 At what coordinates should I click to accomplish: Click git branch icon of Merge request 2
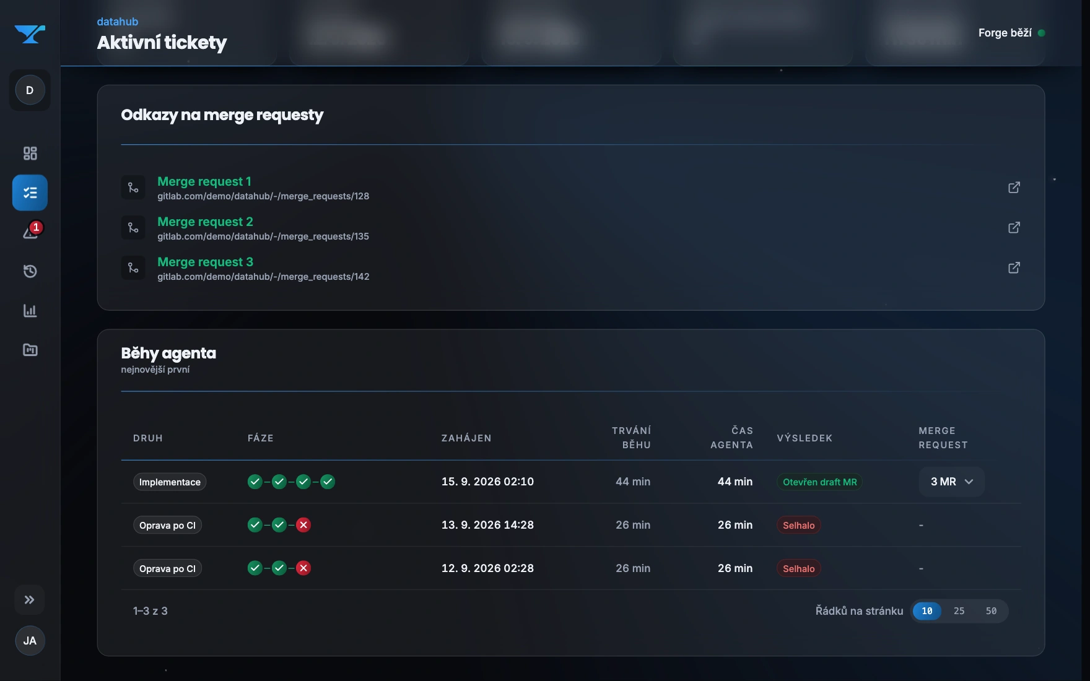pos(133,228)
